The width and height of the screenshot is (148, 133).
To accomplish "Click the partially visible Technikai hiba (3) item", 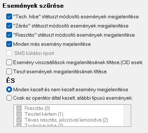I will click(44, 125).
